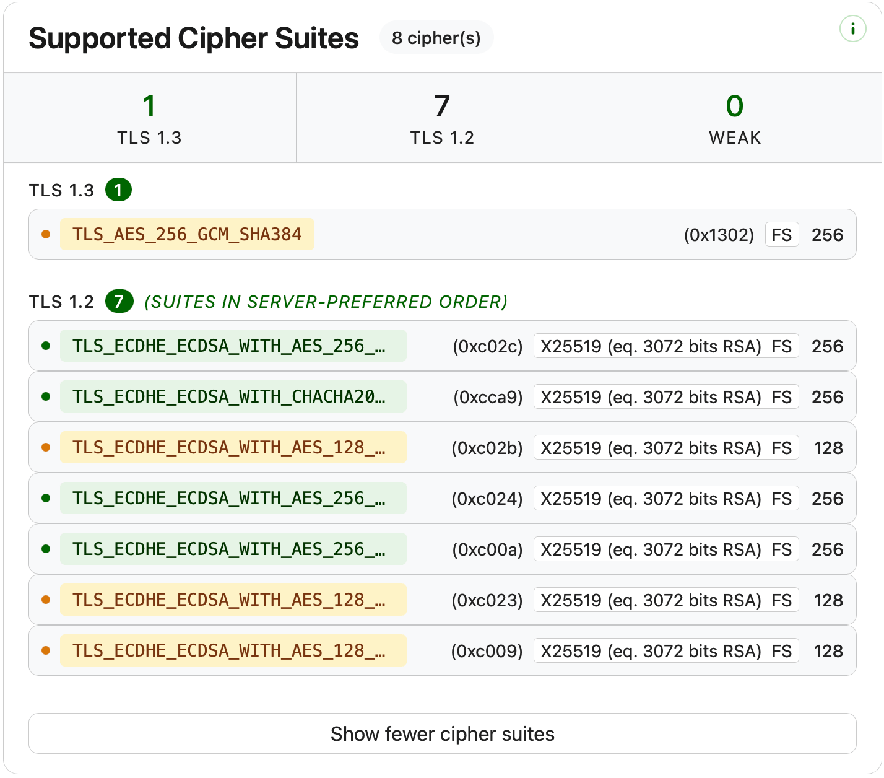Click the TLS_ECDHE_ECDSA_WITH_CHACHA20 cipher name
884x778 pixels.
click(233, 396)
